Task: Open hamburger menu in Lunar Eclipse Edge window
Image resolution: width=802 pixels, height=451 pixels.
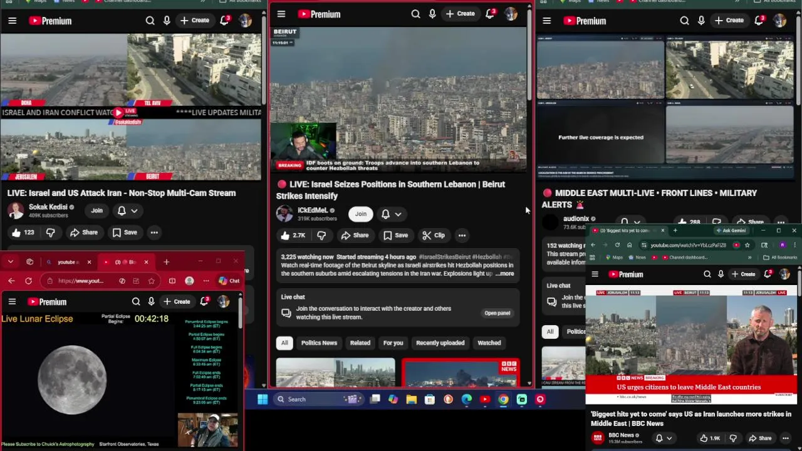Action: click(12, 301)
